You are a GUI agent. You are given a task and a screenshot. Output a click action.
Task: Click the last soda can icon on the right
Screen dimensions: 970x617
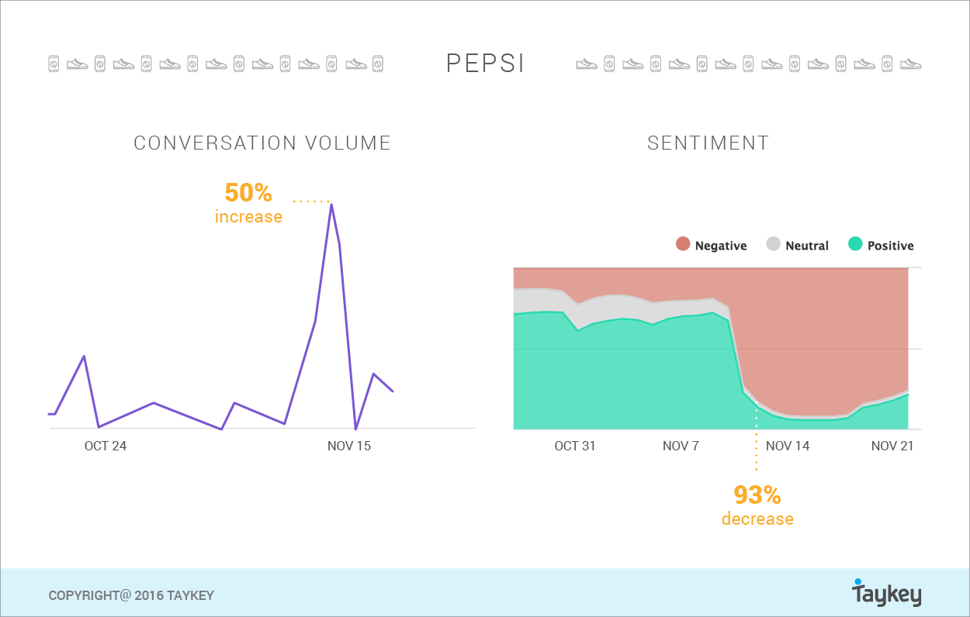tap(888, 64)
